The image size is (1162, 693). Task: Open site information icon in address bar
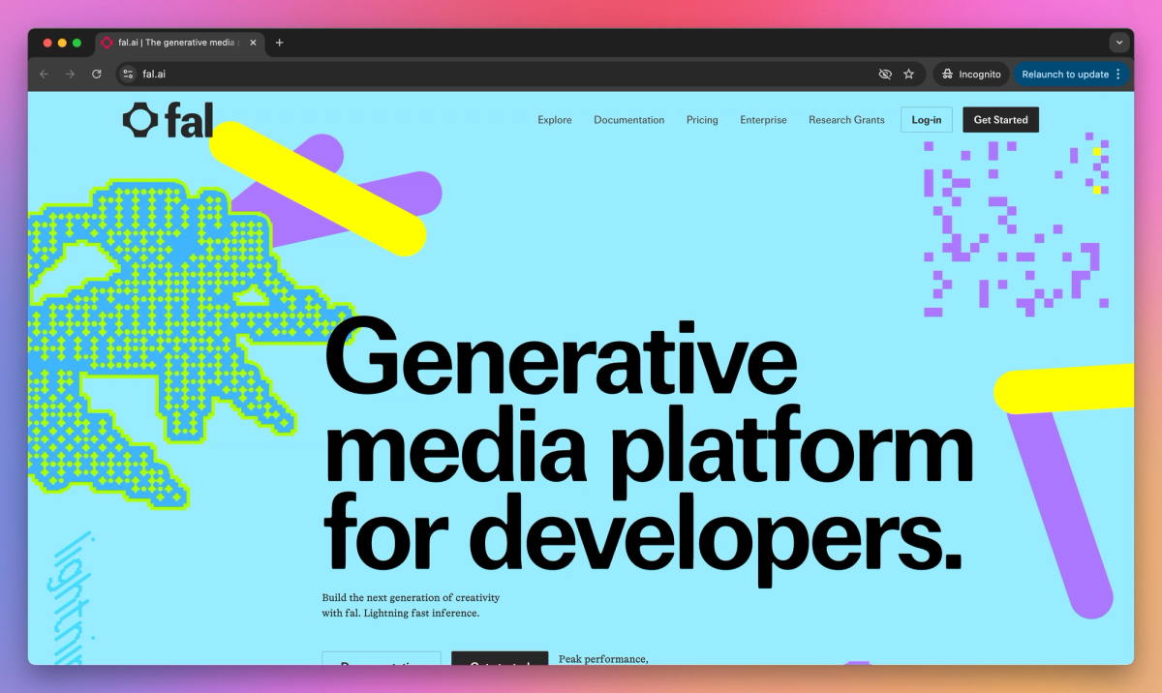tap(128, 74)
